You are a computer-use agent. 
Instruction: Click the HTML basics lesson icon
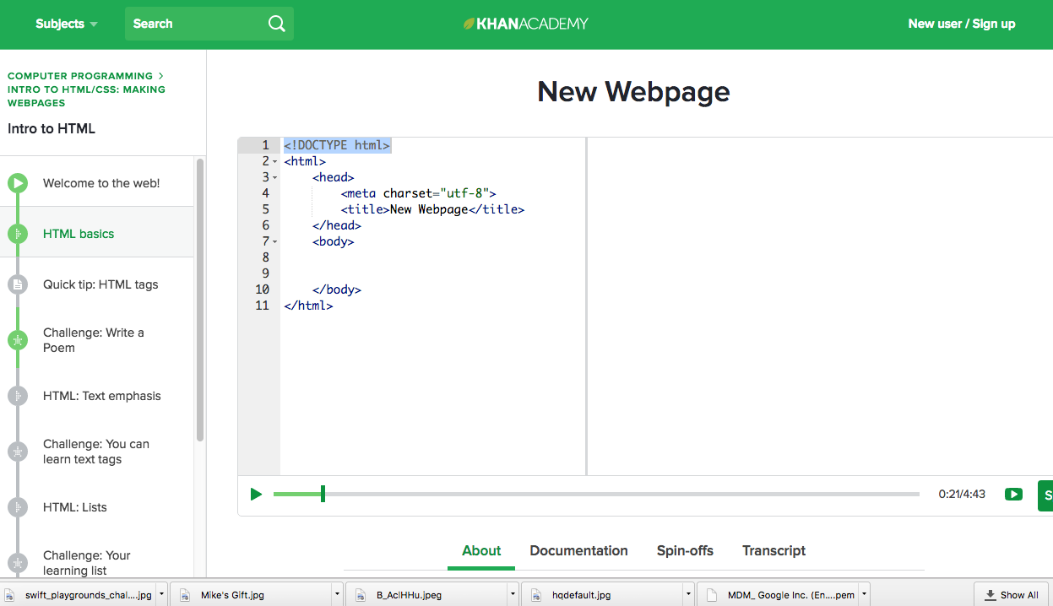(18, 234)
